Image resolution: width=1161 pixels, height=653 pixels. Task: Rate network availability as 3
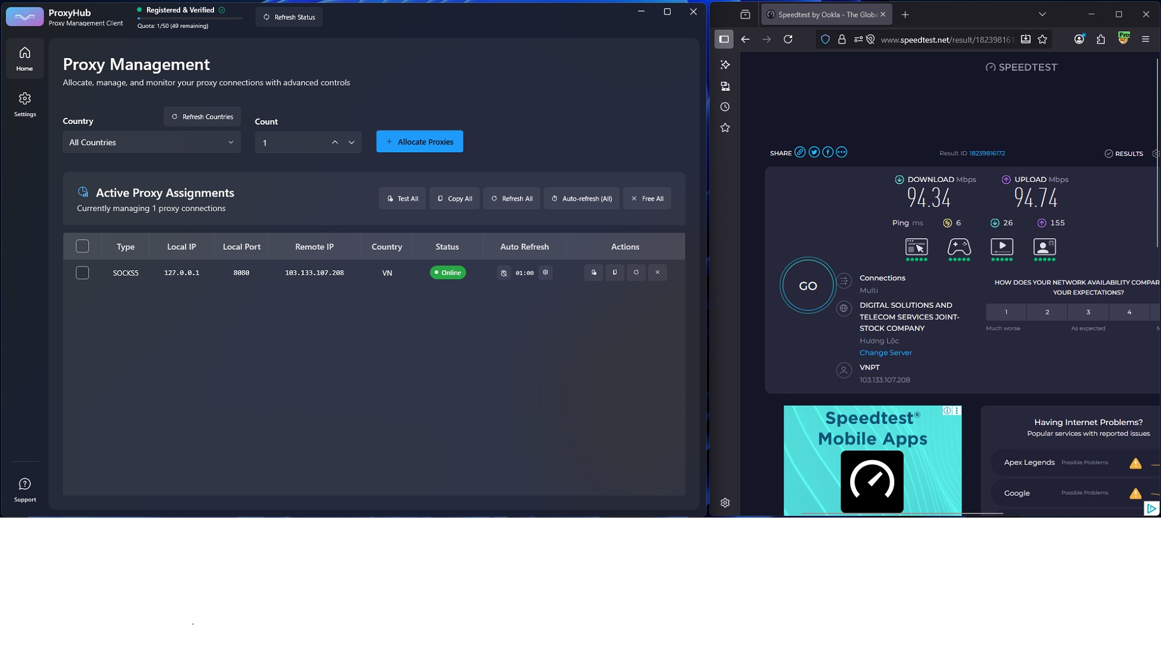pyautogui.click(x=1088, y=312)
